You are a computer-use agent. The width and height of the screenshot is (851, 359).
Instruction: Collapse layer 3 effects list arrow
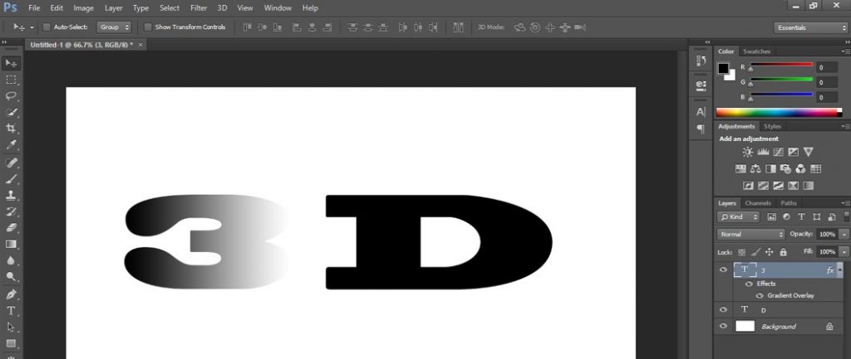click(x=840, y=270)
